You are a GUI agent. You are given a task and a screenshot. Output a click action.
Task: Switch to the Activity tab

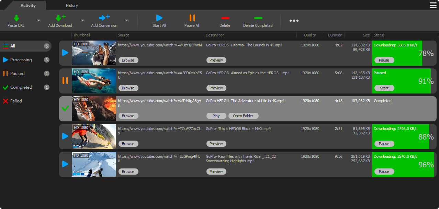[28, 5]
